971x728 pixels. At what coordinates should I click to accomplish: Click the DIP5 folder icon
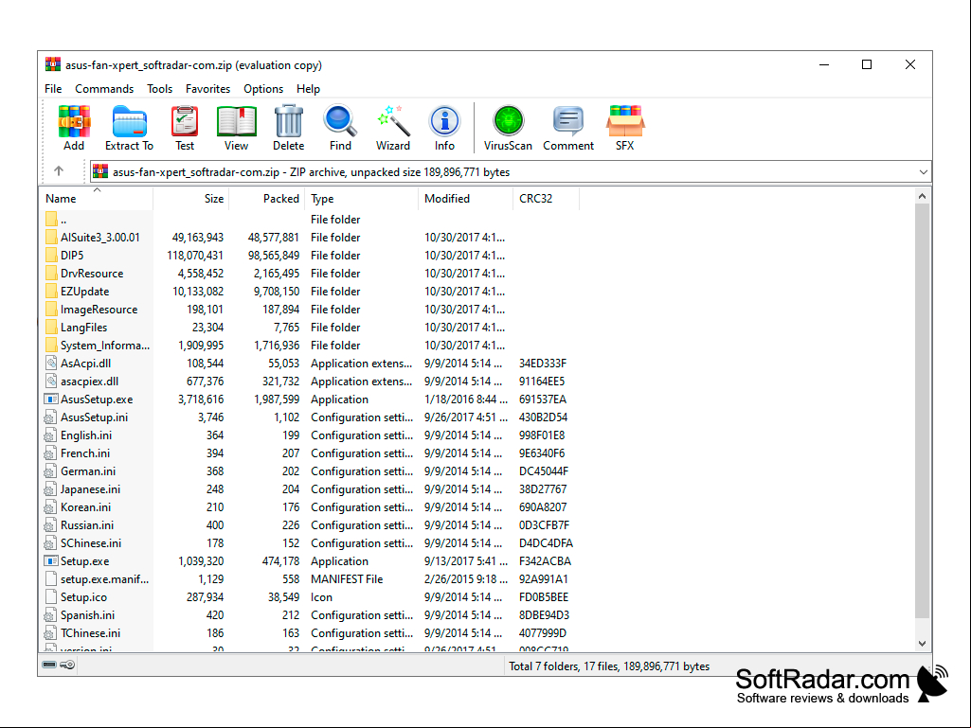pos(51,255)
